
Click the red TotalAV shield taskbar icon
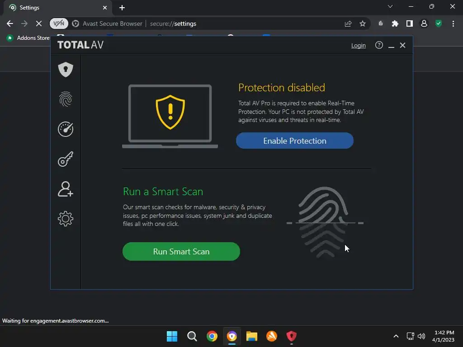tap(292, 336)
